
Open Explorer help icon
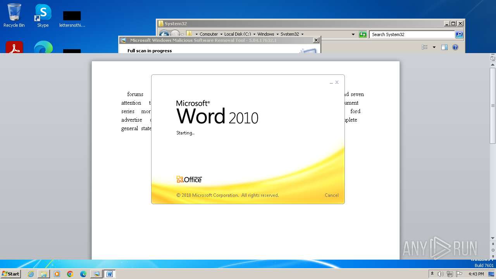455,47
